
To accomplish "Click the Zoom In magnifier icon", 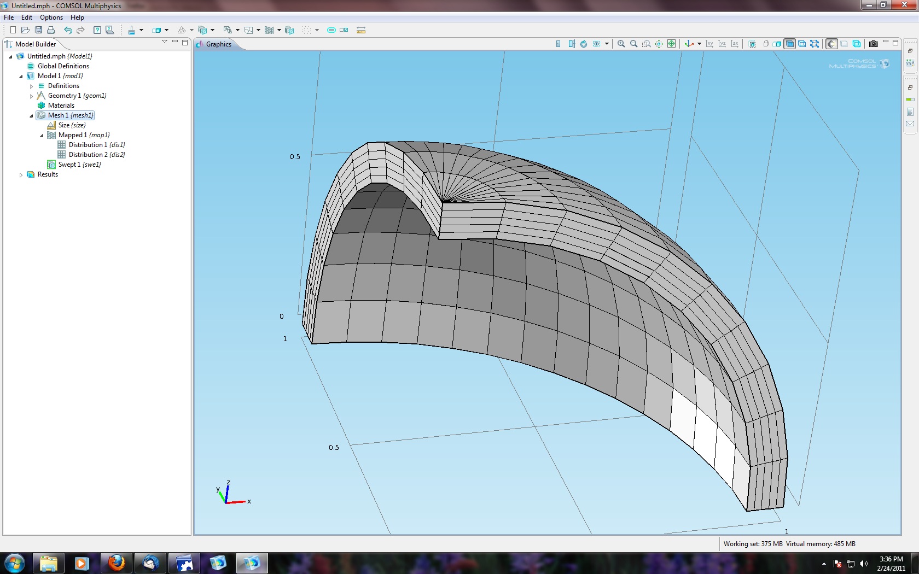I will coord(621,44).
